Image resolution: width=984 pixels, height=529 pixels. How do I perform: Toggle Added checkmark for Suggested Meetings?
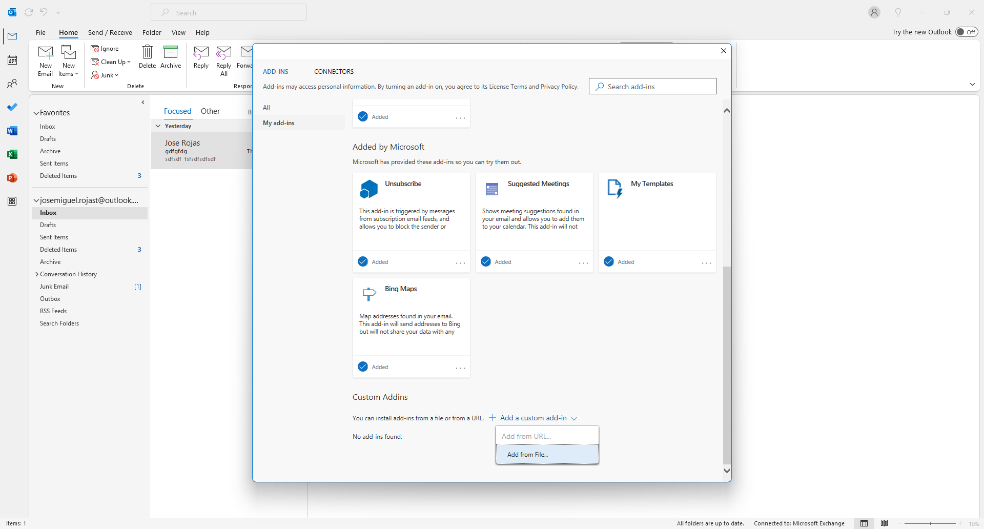point(486,262)
